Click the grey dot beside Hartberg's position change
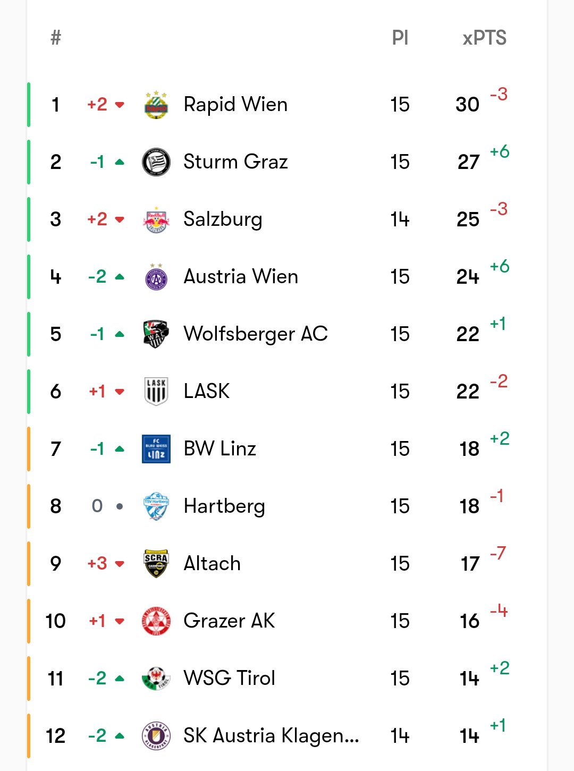 click(120, 506)
